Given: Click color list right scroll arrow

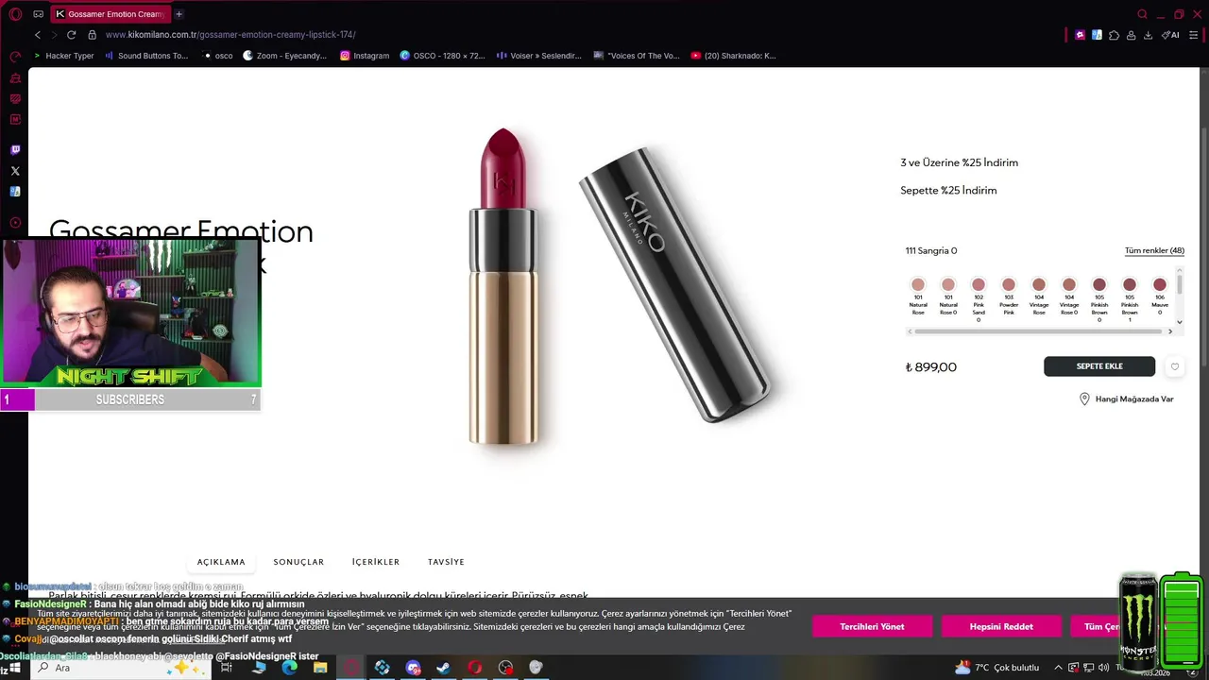Looking at the screenshot, I should tap(1170, 331).
